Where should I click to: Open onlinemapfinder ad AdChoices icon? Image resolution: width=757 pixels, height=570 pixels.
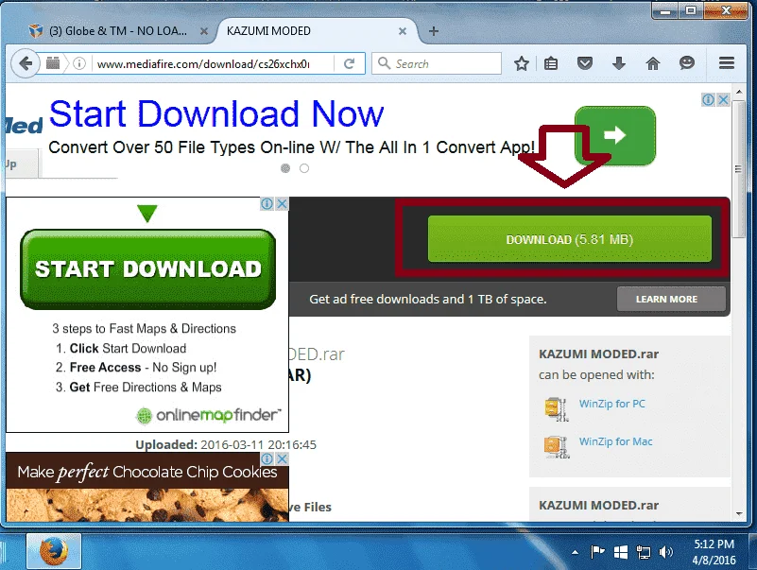point(267,204)
